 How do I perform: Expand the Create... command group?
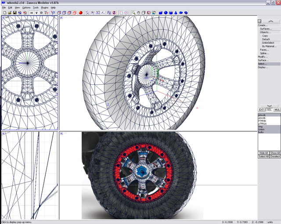click(263, 25)
